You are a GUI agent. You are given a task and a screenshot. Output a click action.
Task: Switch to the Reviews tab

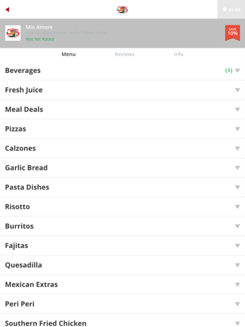125,54
